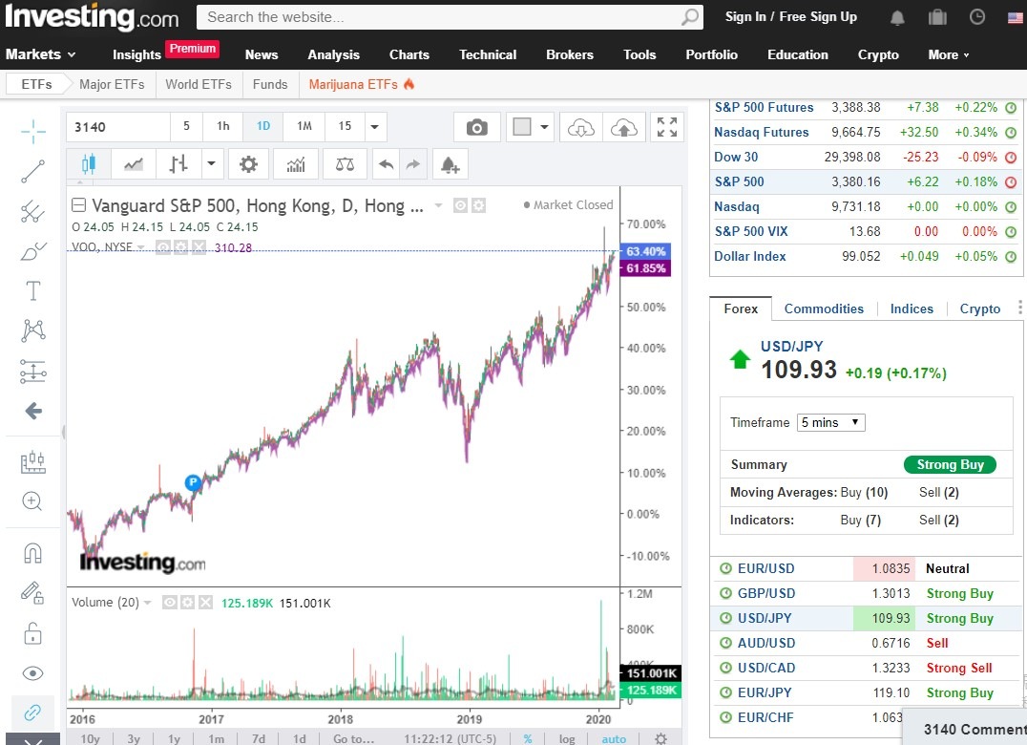1027x745 pixels.
Task: Toggle log scale on chart
Action: point(567,738)
